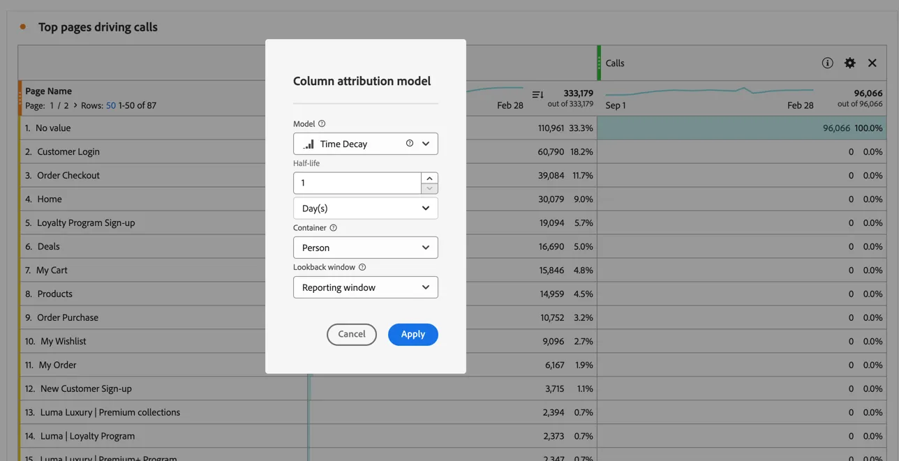The image size is (899, 461).
Task: Click the Calls trend sparkline chart
Action: (709, 91)
